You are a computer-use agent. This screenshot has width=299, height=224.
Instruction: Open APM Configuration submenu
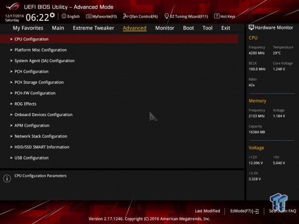coord(32,126)
